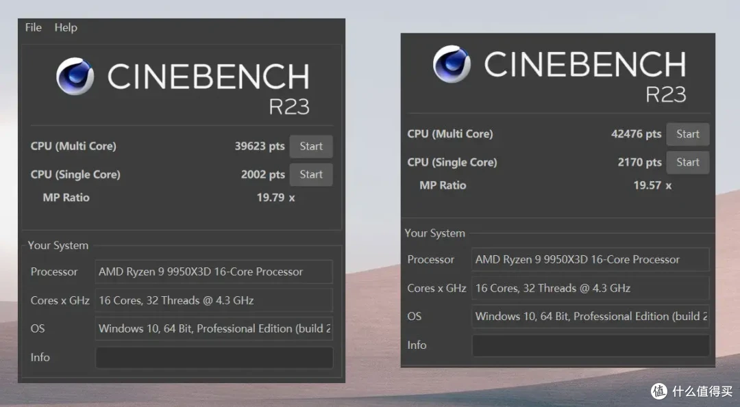
Task: Click the watermark logo icon at bottom right
Action: tap(659, 391)
